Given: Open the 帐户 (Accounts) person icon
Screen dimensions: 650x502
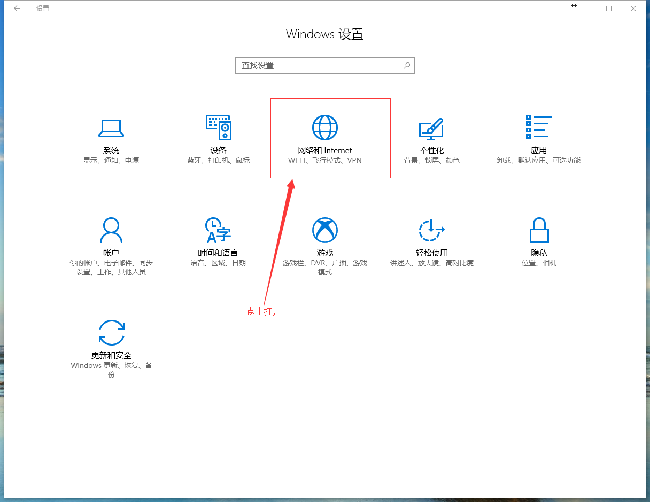Looking at the screenshot, I should [x=111, y=230].
